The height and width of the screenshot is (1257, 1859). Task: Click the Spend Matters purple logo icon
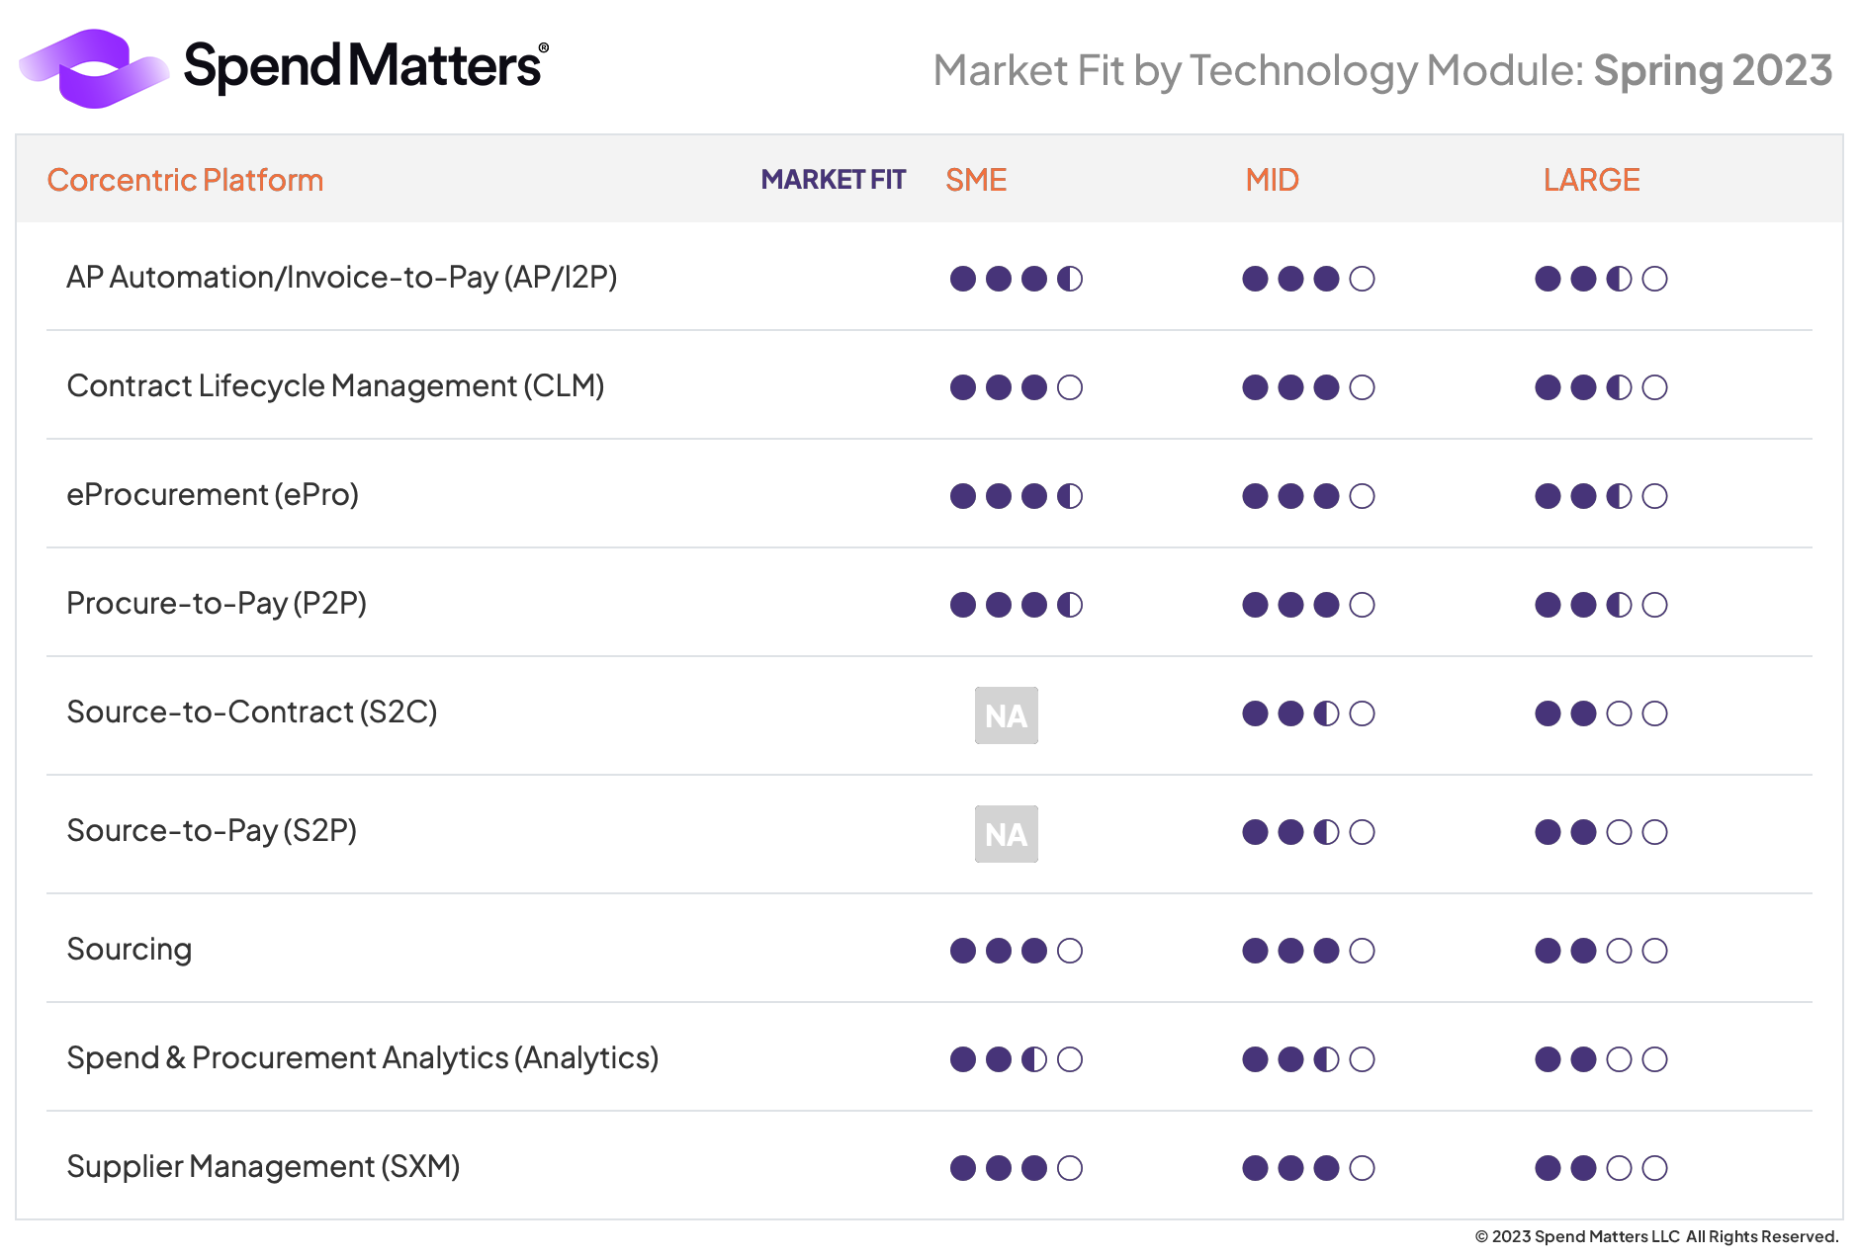(94, 68)
